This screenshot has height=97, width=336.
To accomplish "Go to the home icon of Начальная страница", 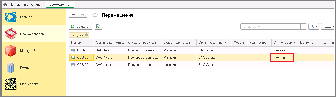I will tap(5, 5).
